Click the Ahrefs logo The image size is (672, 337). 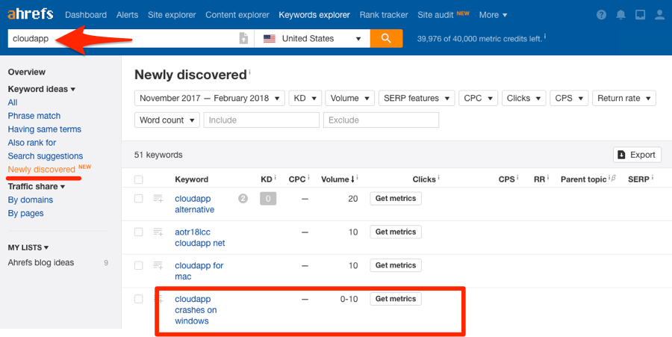tap(31, 14)
